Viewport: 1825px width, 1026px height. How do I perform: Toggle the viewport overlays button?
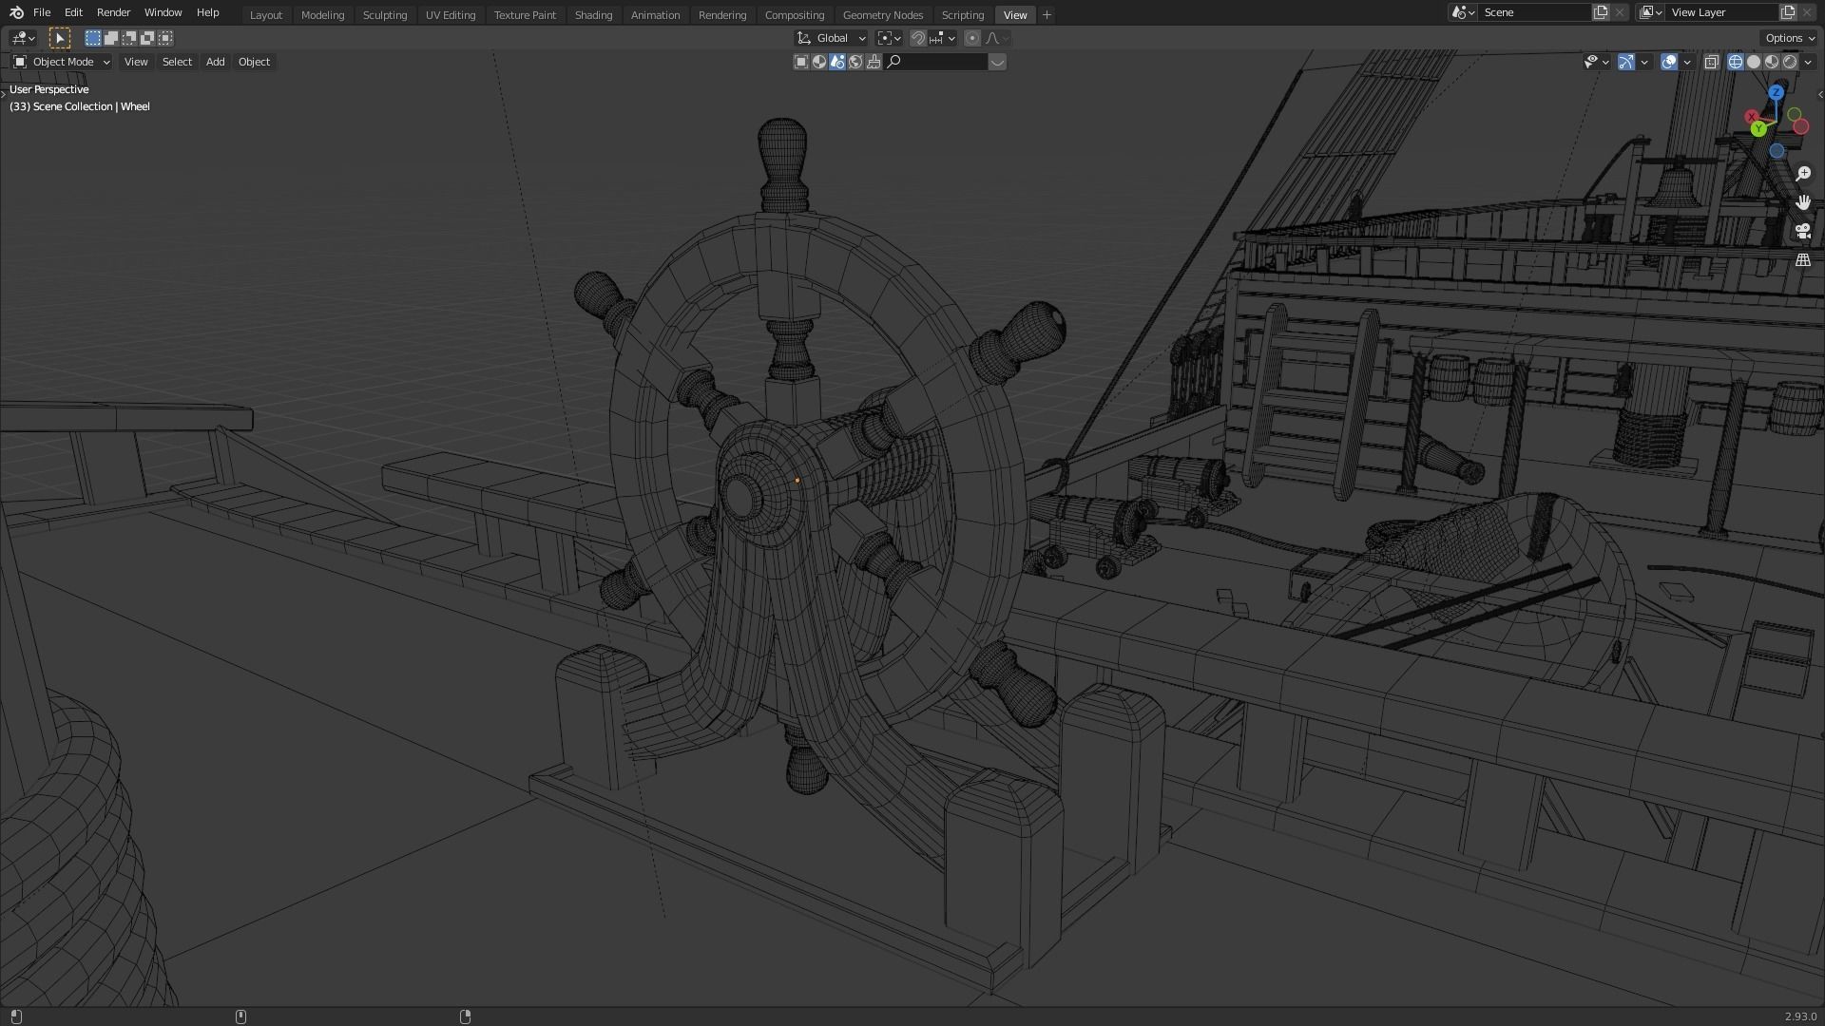pos(1669,62)
